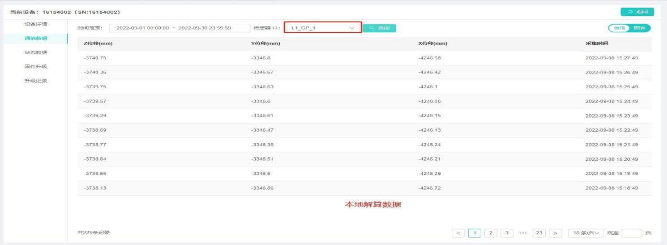This screenshot has height=245, width=667.
Task: Click the jump-to-page input field
Action: tap(631, 232)
